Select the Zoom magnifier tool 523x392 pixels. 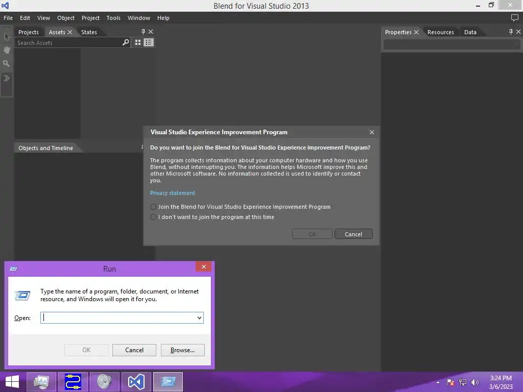6,63
